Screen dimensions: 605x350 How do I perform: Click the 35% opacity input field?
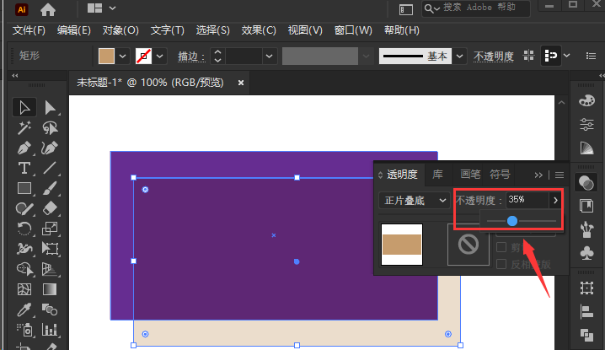coord(526,200)
